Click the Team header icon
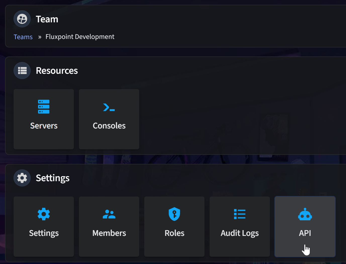This screenshot has height=264, width=346. click(22, 19)
